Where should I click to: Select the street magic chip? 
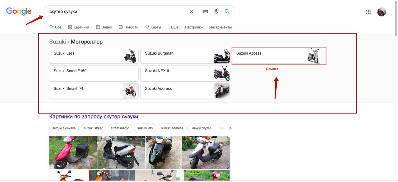[120, 128]
